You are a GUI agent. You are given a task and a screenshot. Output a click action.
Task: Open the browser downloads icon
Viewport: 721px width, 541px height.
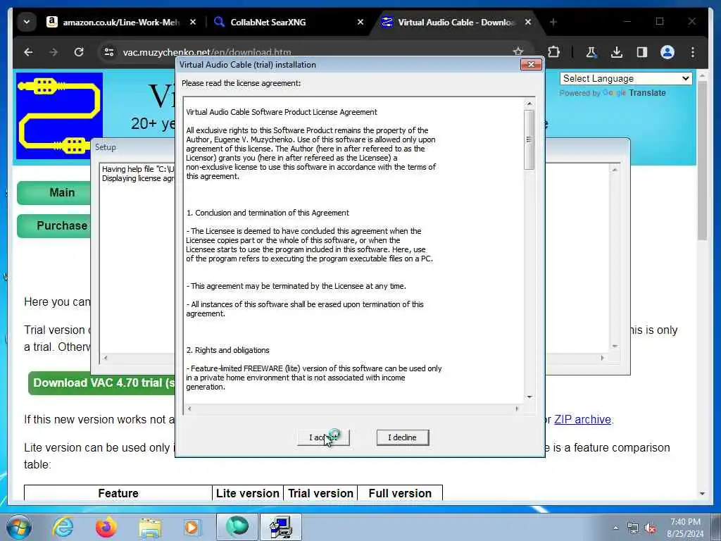point(617,52)
